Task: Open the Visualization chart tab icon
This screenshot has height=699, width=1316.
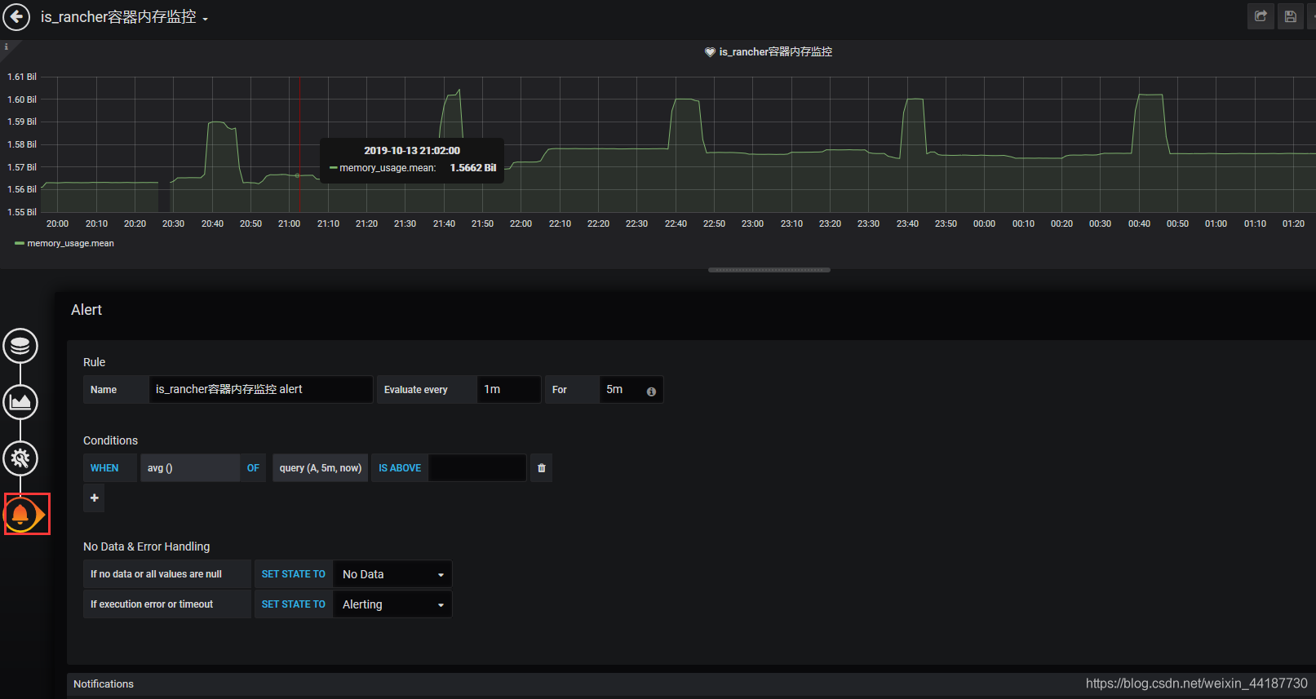Action: tap(20, 402)
